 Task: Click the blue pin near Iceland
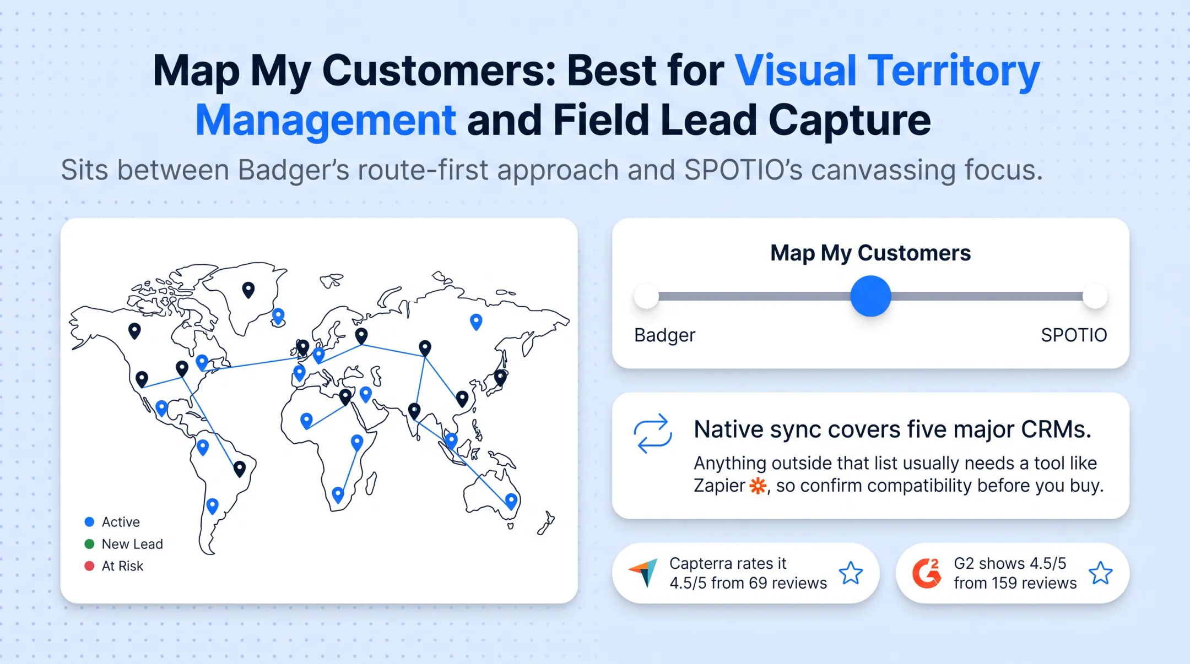click(x=279, y=316)
